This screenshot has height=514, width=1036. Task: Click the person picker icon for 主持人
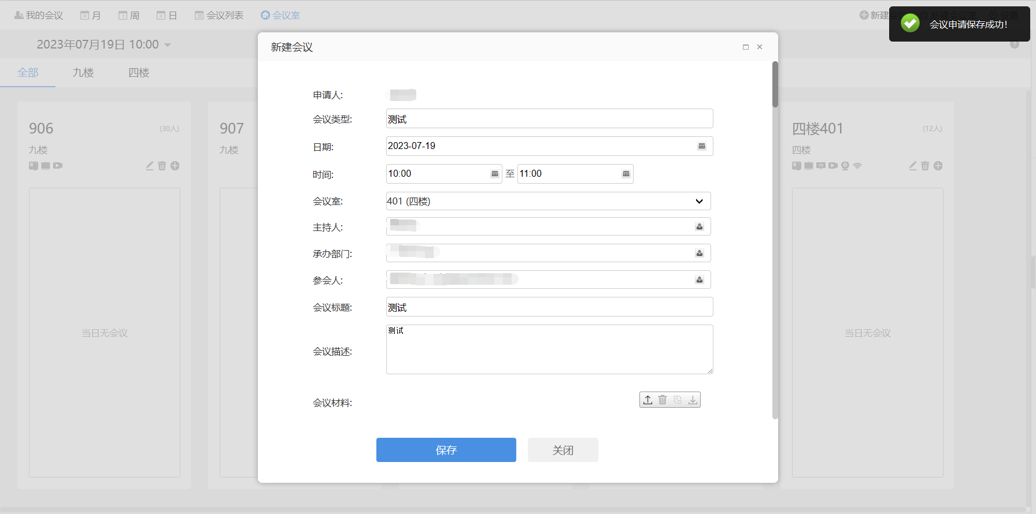(700, 227)
